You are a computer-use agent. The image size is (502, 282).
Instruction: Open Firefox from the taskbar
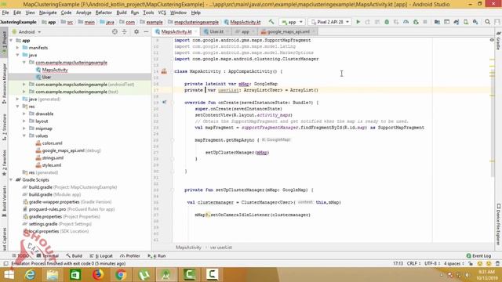(98, 275)
